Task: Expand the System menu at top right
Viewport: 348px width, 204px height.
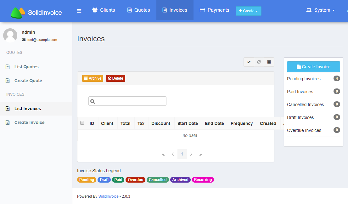Action: pyautogui.click(x=320, y=10)
